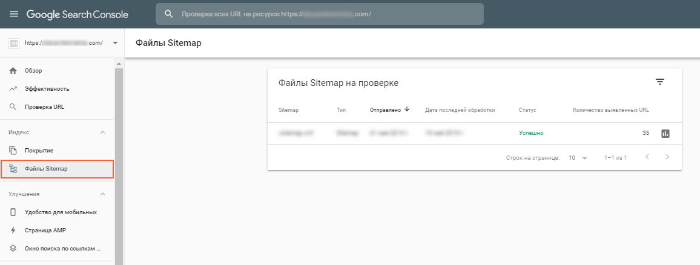The width and height of the screenshot is (700, 265).
Task: Sort by Отправлено column header
Action: pos(385,110)
